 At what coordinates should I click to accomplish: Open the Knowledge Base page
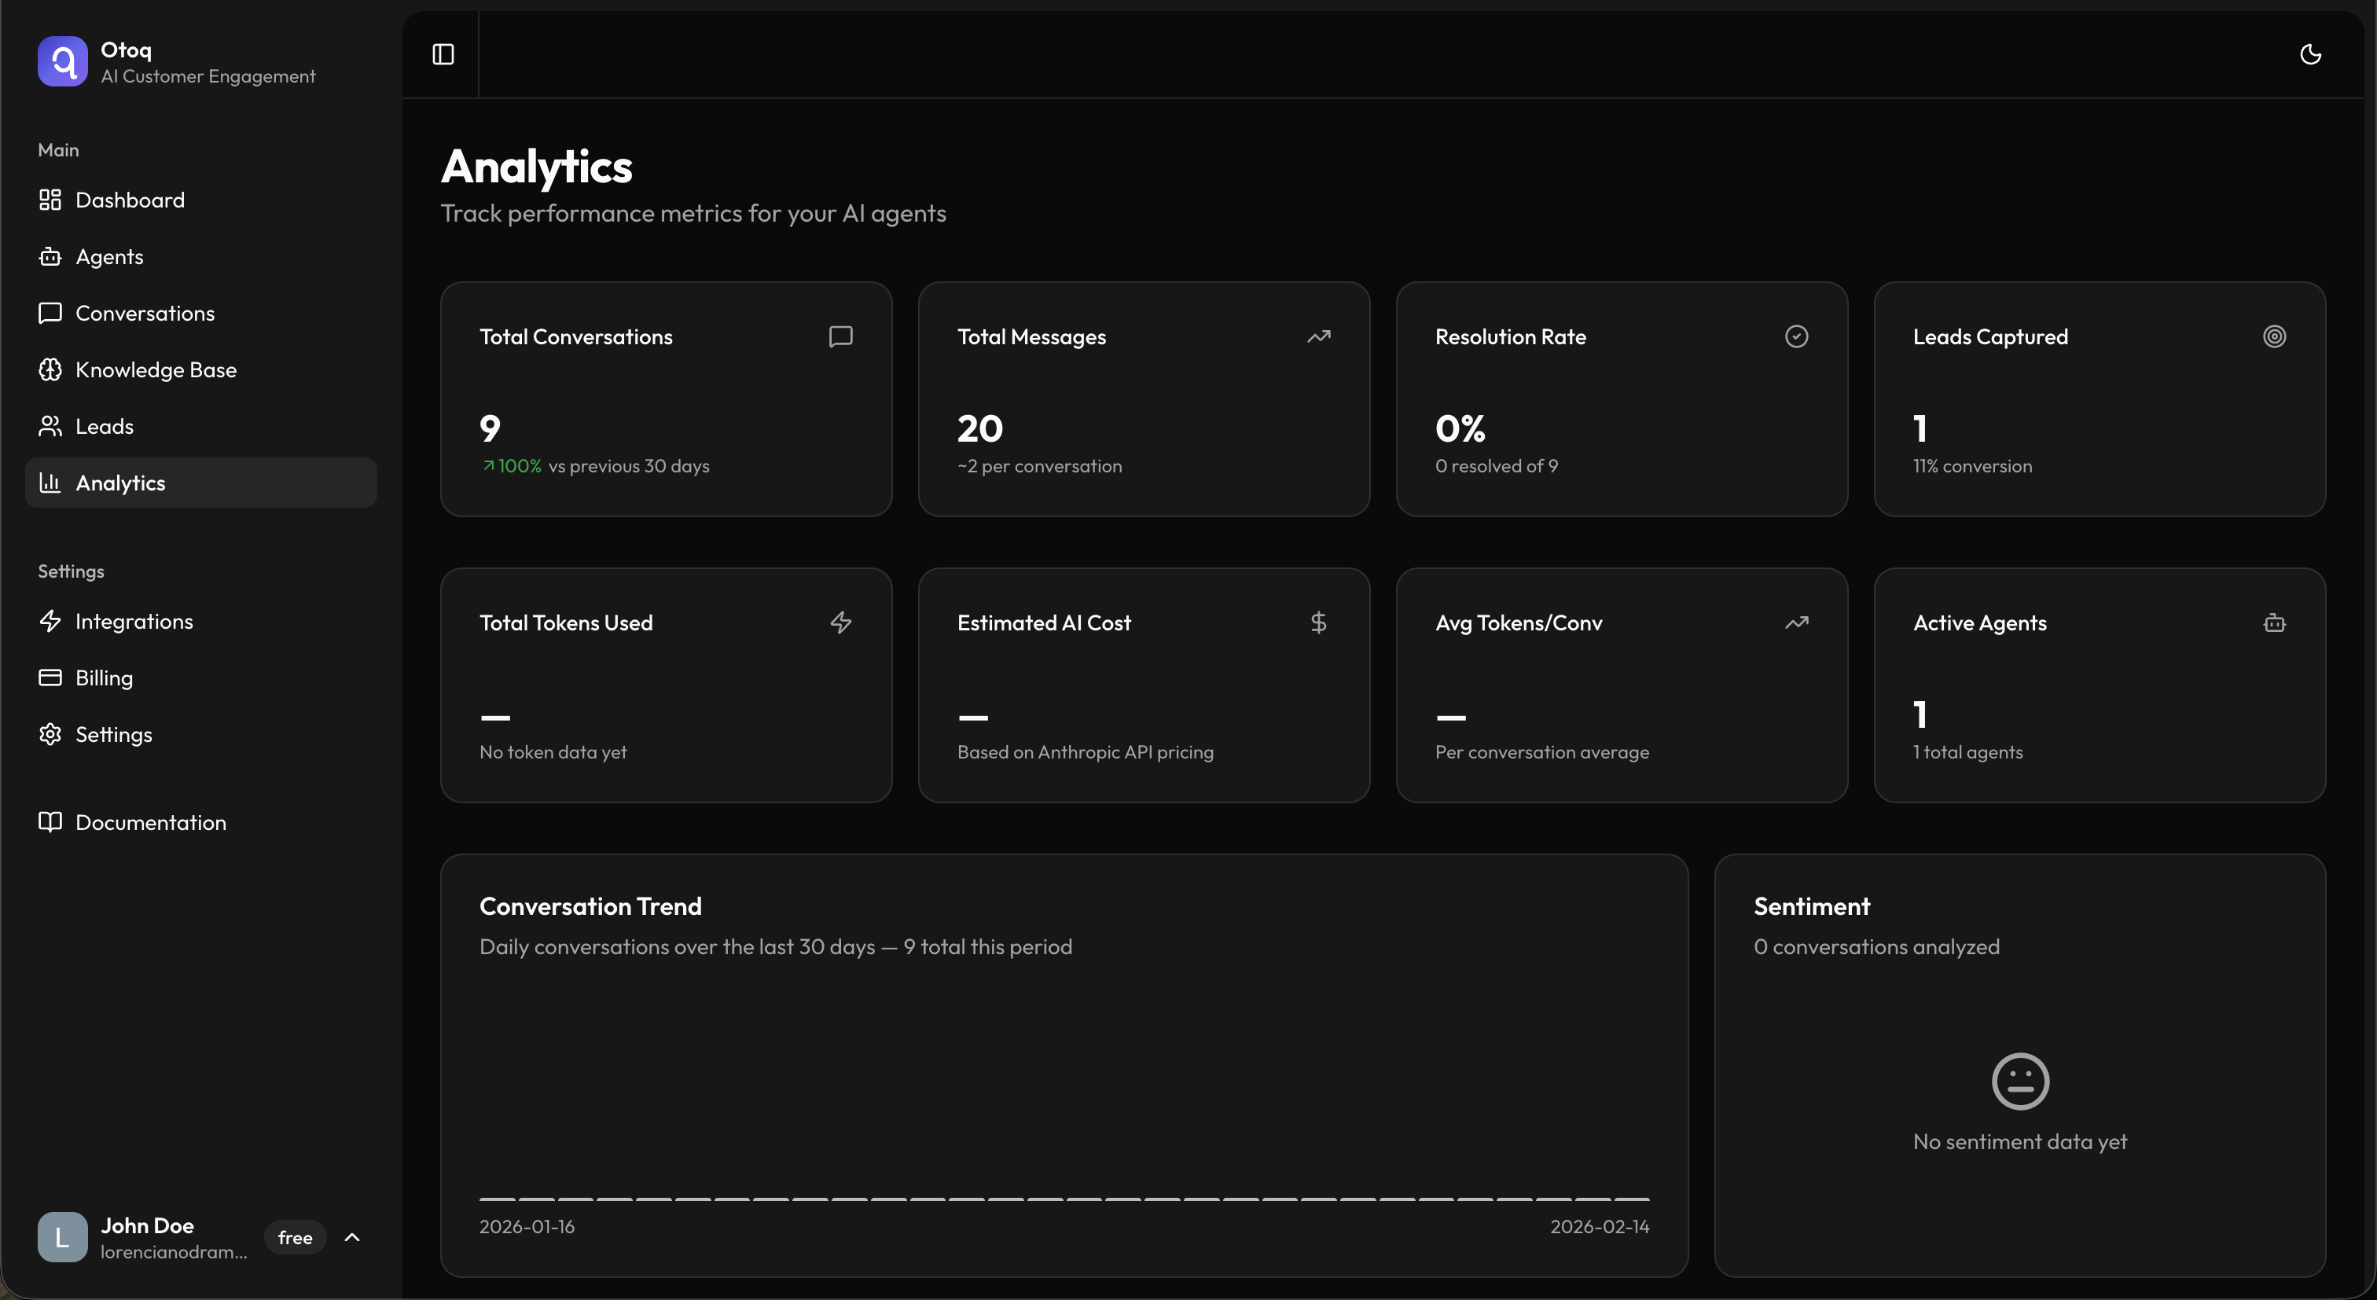(x=155, y=370)
